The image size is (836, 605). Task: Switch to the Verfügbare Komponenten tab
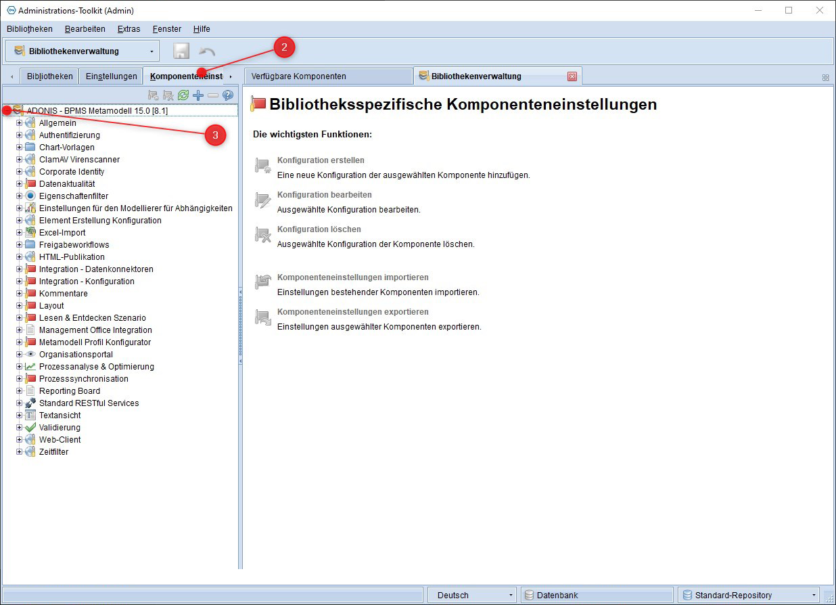[328, 76]
